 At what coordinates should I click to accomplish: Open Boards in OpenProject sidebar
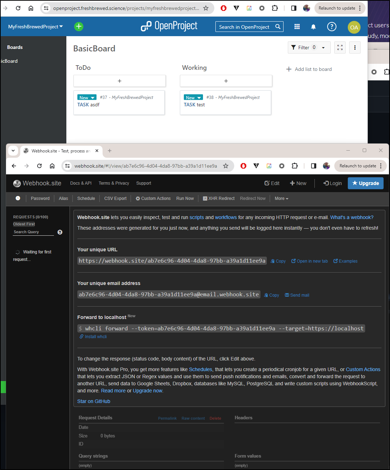[x=15, y=47]
